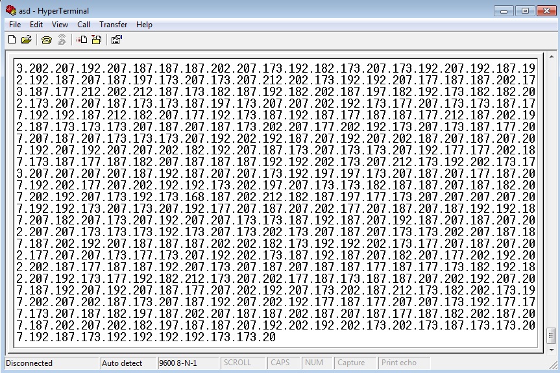Click the Call telephone toolbar icon
The height and width of the screenshot is (373, 560).
pos(47,40)
